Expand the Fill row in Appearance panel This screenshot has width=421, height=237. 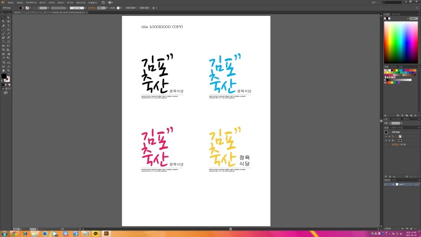(x=389, y=141)
